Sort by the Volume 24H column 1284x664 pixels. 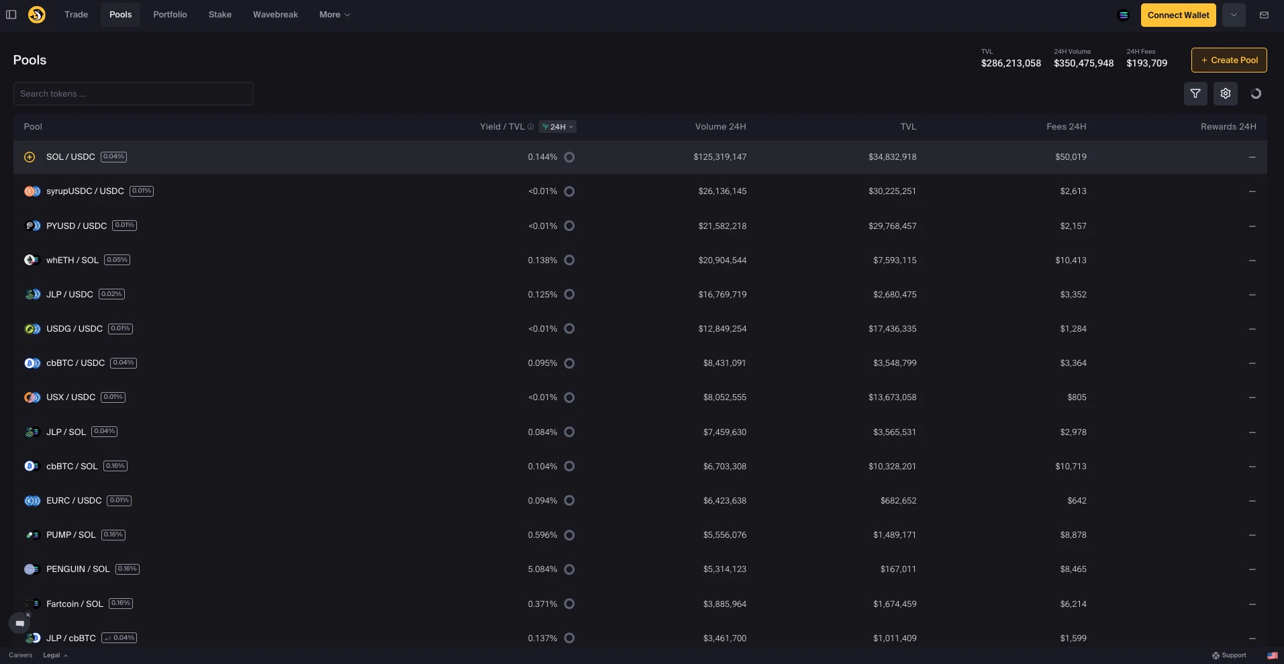[x=720, y=127]
